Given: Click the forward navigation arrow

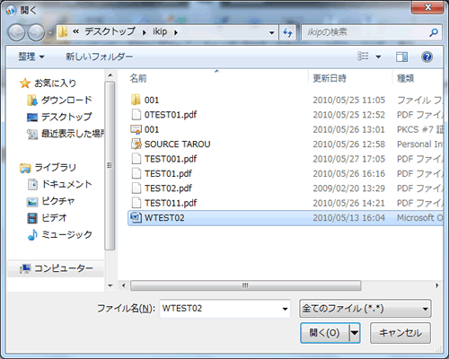Looking at the screenshot, I should [x=36, y=32].
